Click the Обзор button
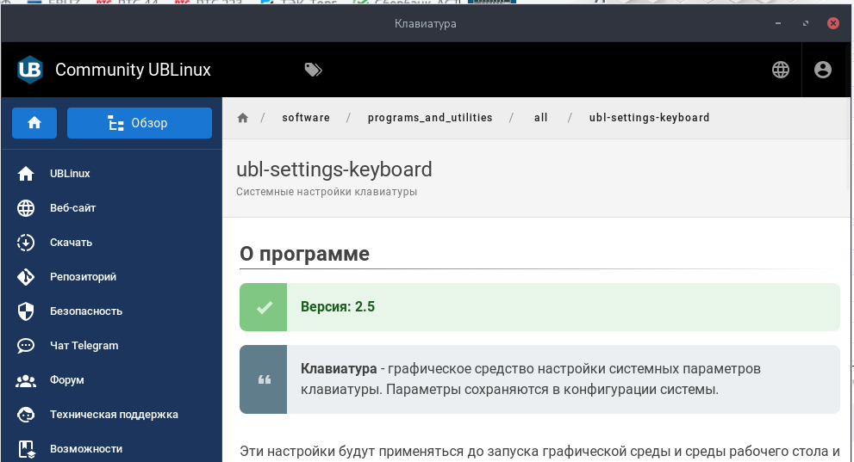 point(140,123)
